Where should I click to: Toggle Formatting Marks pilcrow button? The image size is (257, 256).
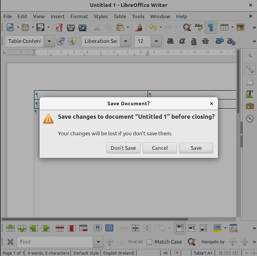coord(210,27)
